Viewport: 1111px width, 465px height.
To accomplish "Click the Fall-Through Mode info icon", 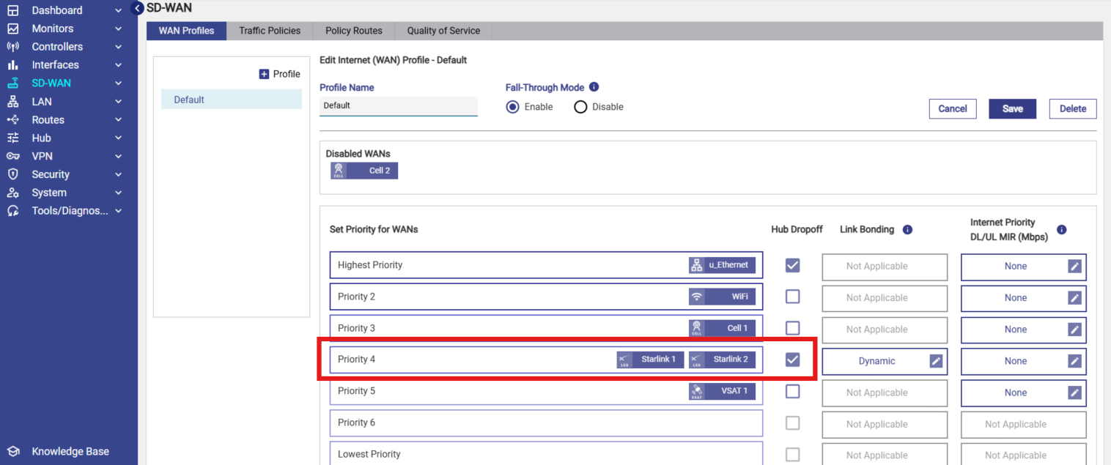I will pyautogui.click(x=594, y=87).
